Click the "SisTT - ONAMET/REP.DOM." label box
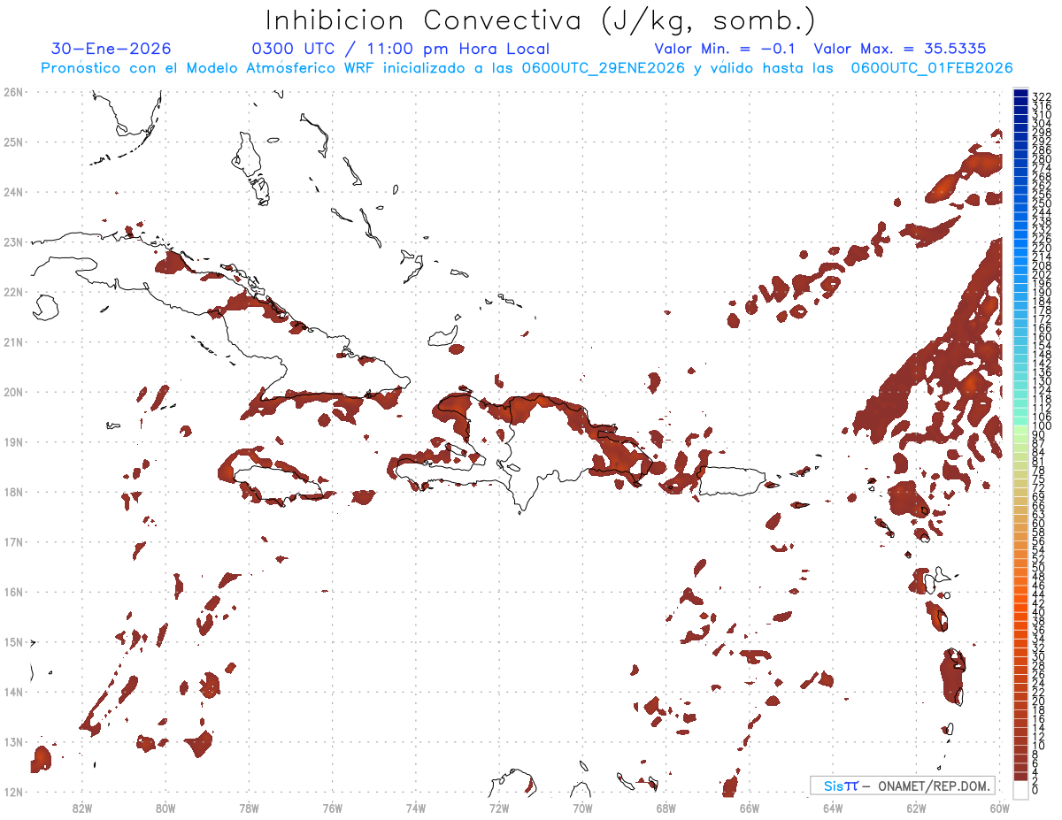Viewport: 1062px width, 820px height. click(903, 786)
